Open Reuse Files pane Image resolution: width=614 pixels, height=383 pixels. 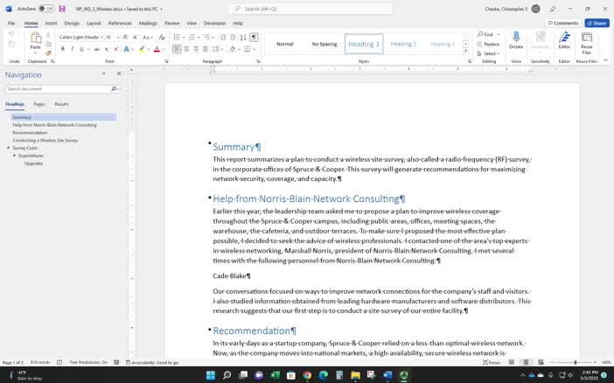click(x=586, y=43)
